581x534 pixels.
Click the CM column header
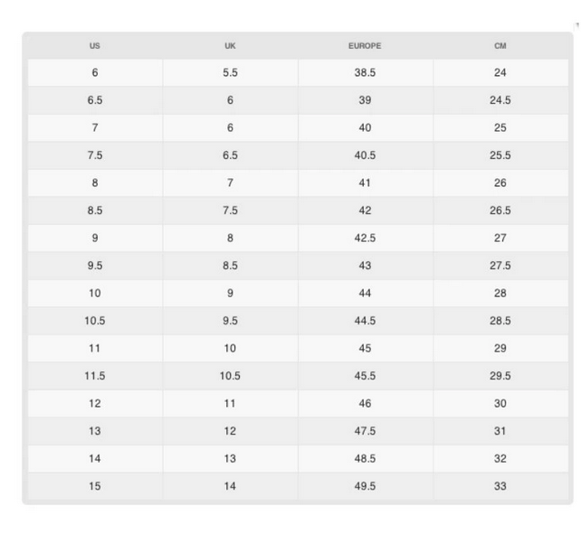pyautogui.click(x=500, y=45)
